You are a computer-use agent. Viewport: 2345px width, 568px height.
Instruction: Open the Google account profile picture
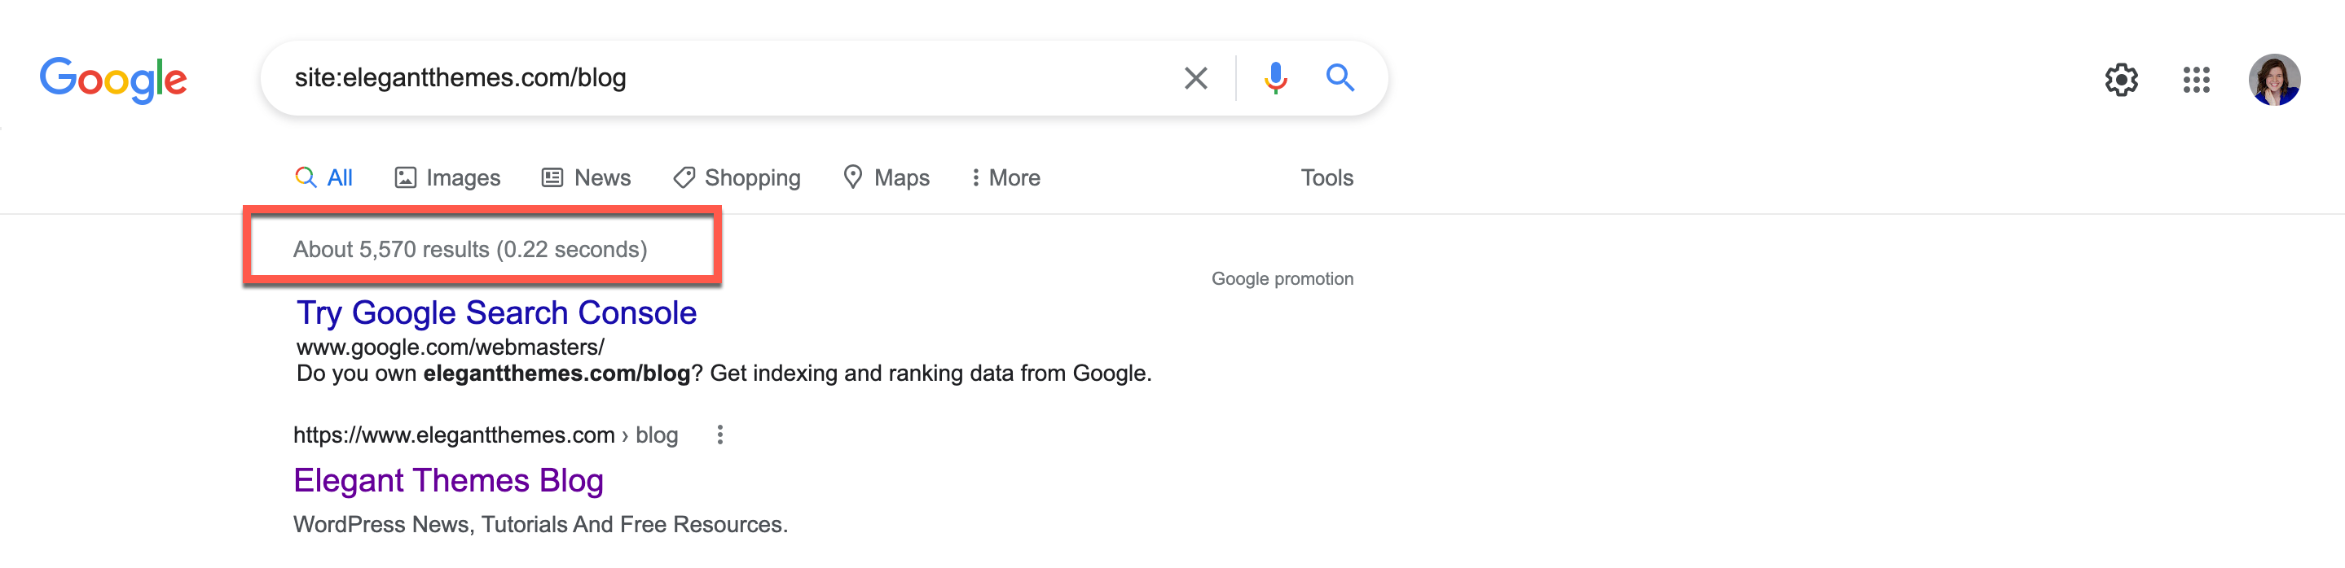point(2273,80)
